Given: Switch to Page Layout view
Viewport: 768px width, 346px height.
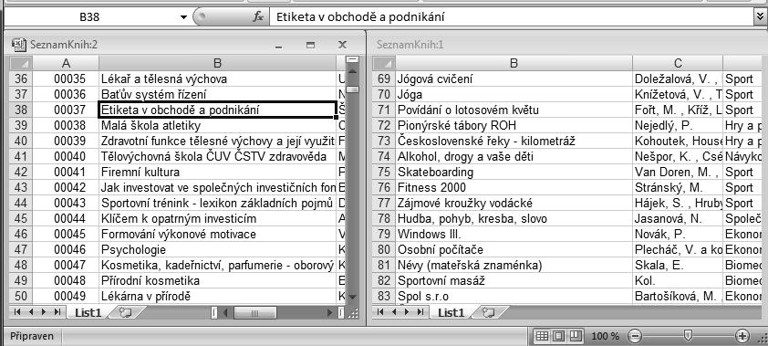Looking at the screenshot, I should click(558, 336).
